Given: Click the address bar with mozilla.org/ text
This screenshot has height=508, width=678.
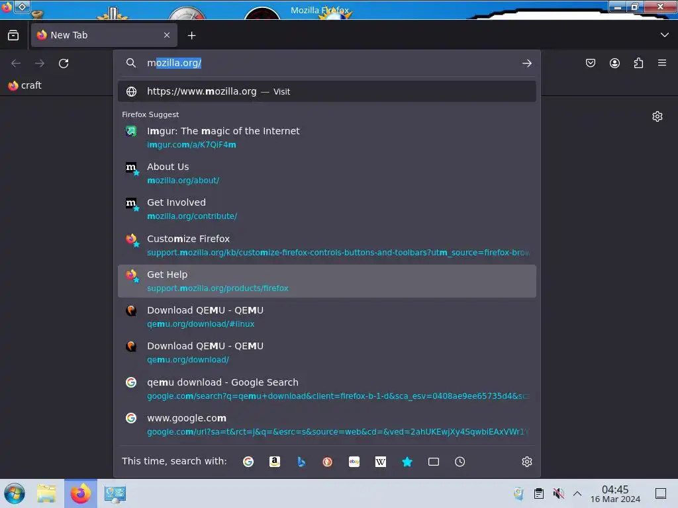Looking at the screenshot, I should (327, 63).
